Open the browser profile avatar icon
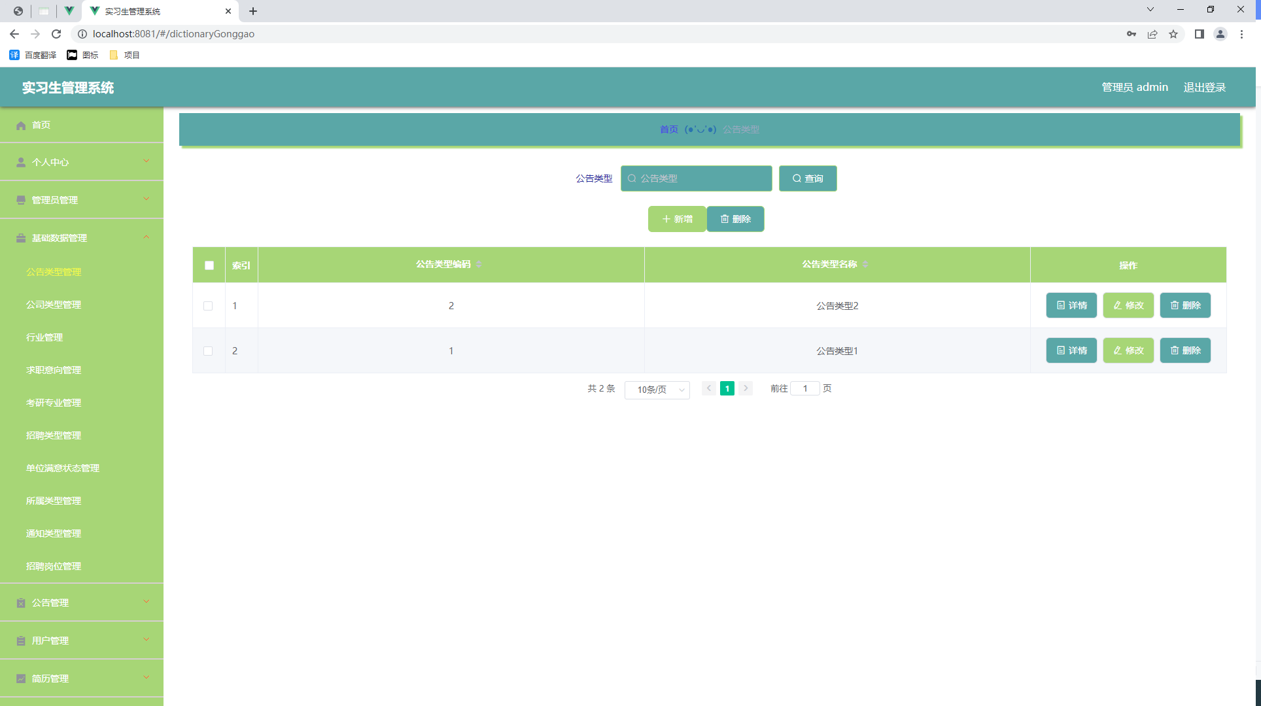This screenshot has width=1261, height=706. click(1220, 34)
